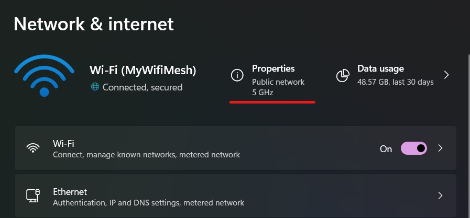Click the Properties info circle icon
Screen dimensions: 470x218
[x=237, y=75]
